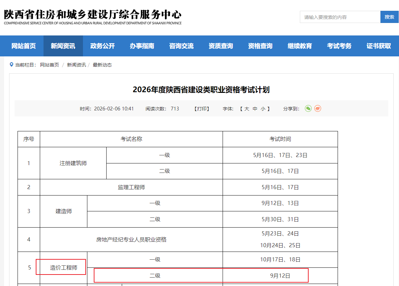Open the 办事指南 section
Image resolution: width=399 pixels, height=286 pixels.
point(142,46)
